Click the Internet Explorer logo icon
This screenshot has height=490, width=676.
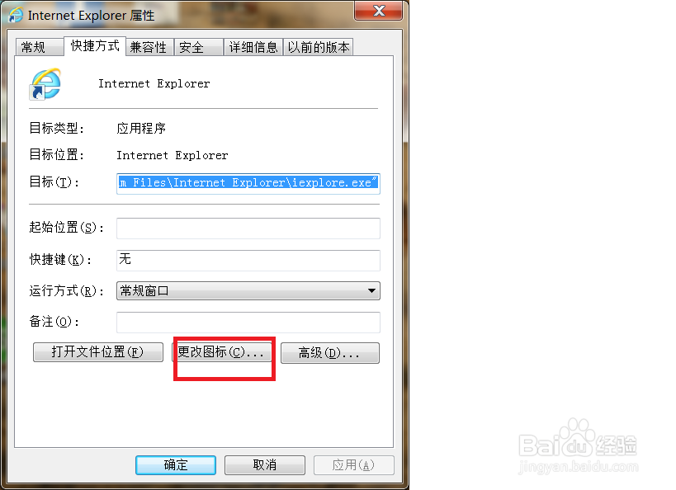45,85
